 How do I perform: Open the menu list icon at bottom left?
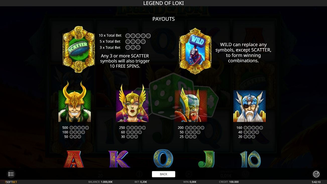pyautogui.click(x=11, y=174)
